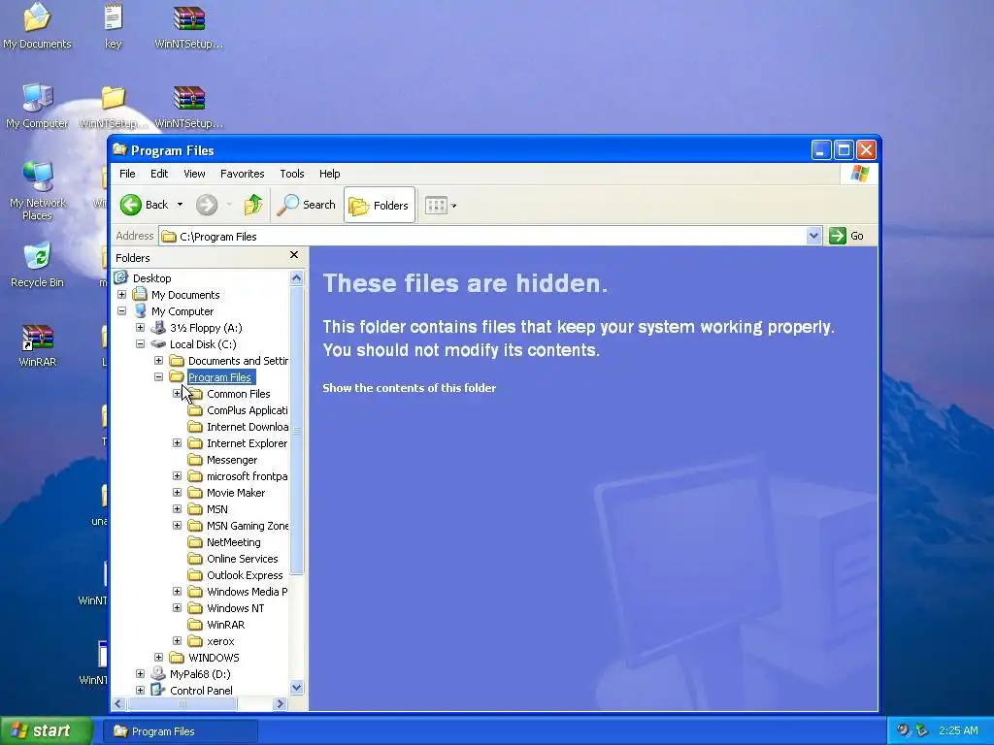Screen dimensions: 994x745
Task: Expand Windows NT folder node
Action: tap(177, 607)
